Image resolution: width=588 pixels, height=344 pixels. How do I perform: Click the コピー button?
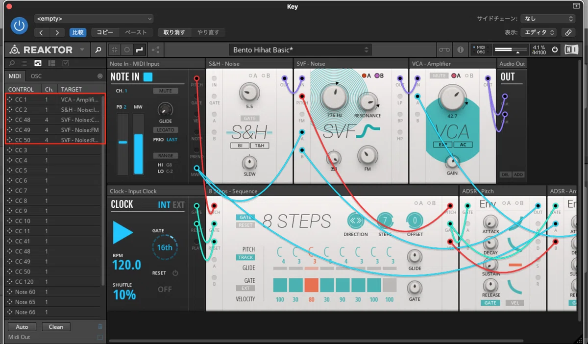pos(105,32)
